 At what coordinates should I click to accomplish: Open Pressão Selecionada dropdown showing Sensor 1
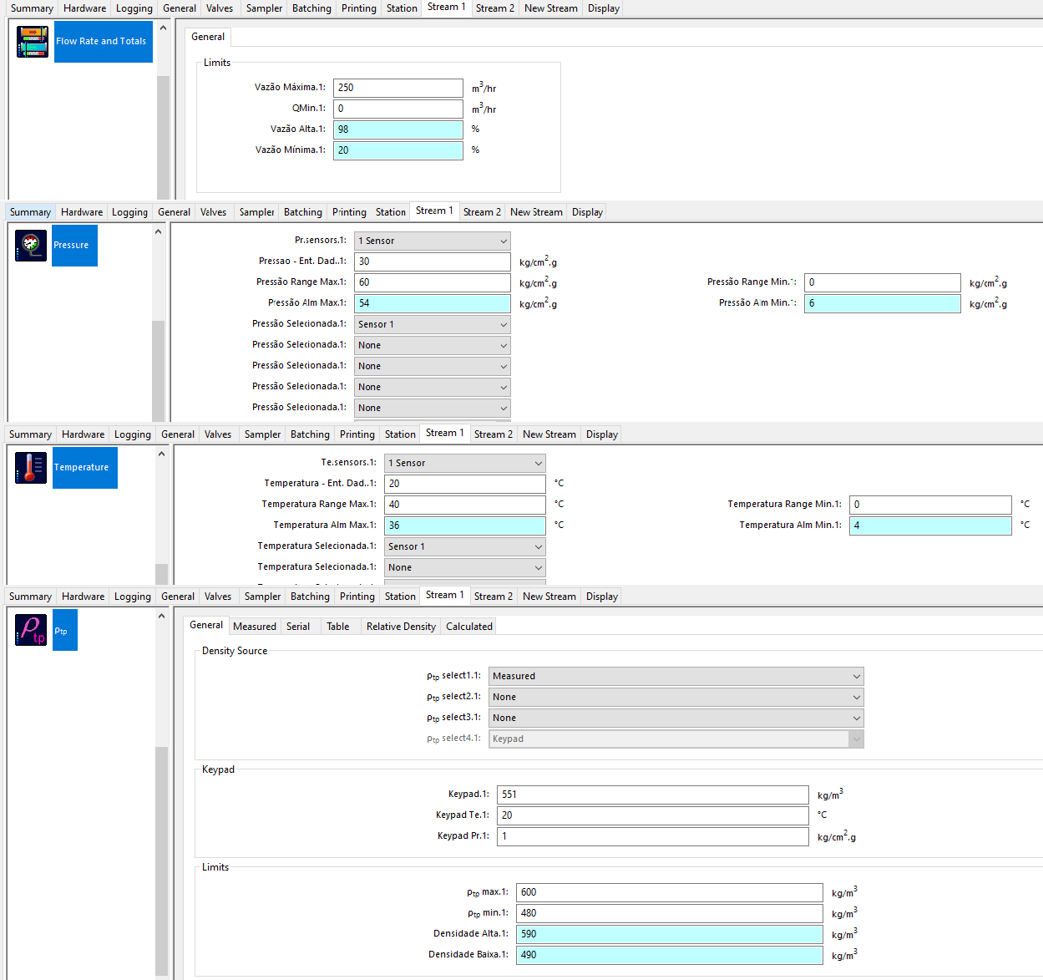[x=433, y=324]
